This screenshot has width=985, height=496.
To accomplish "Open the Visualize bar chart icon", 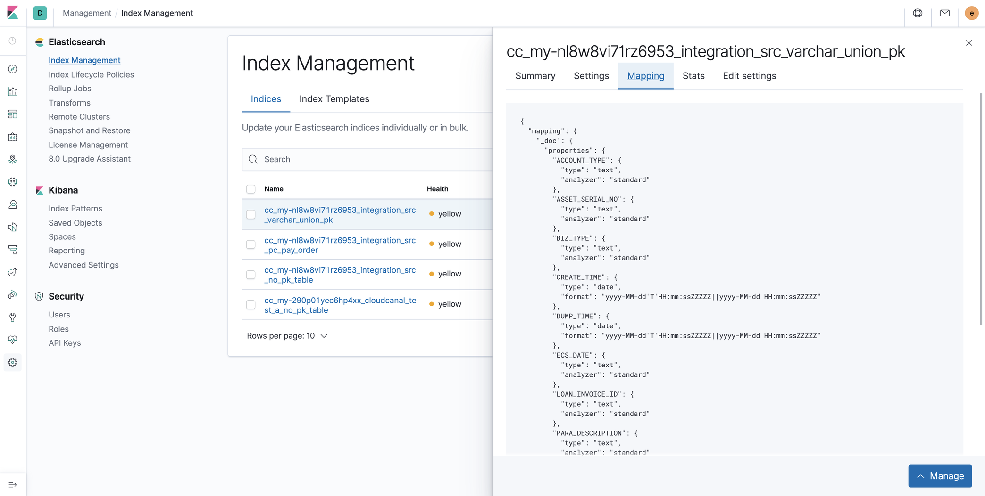I will pyautogui.click(x=13, y=92).
